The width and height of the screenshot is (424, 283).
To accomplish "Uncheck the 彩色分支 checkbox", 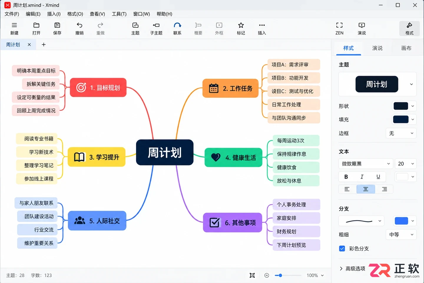I will coord(342,249).
